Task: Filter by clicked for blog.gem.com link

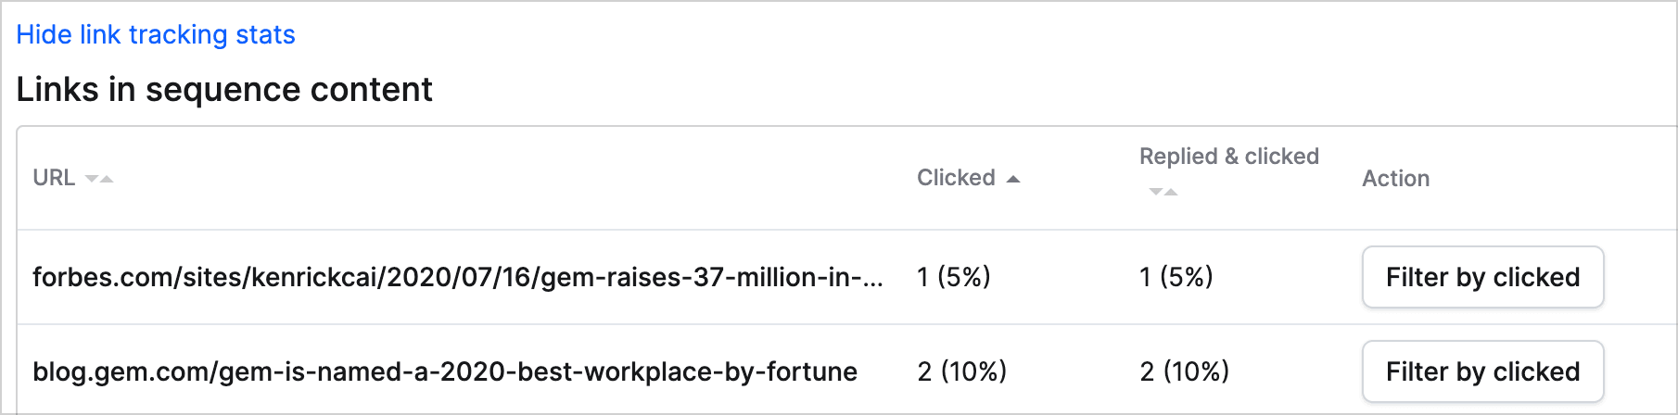Action: (x=1482, y=371)
